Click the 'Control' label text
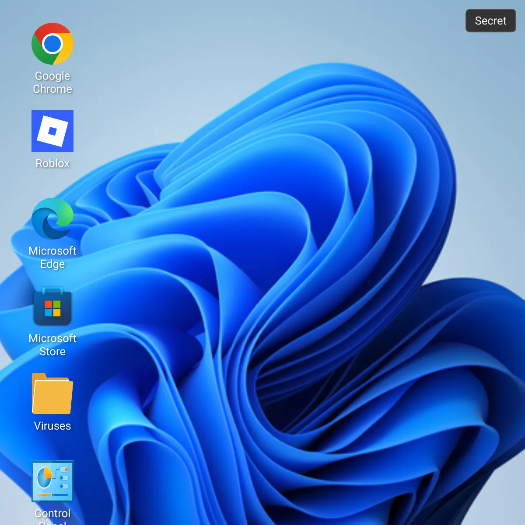This screenshot has width=525, height=525. 52,513
